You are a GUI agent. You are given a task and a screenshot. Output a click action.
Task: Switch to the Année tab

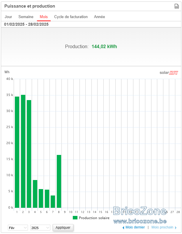click(100, 17)
